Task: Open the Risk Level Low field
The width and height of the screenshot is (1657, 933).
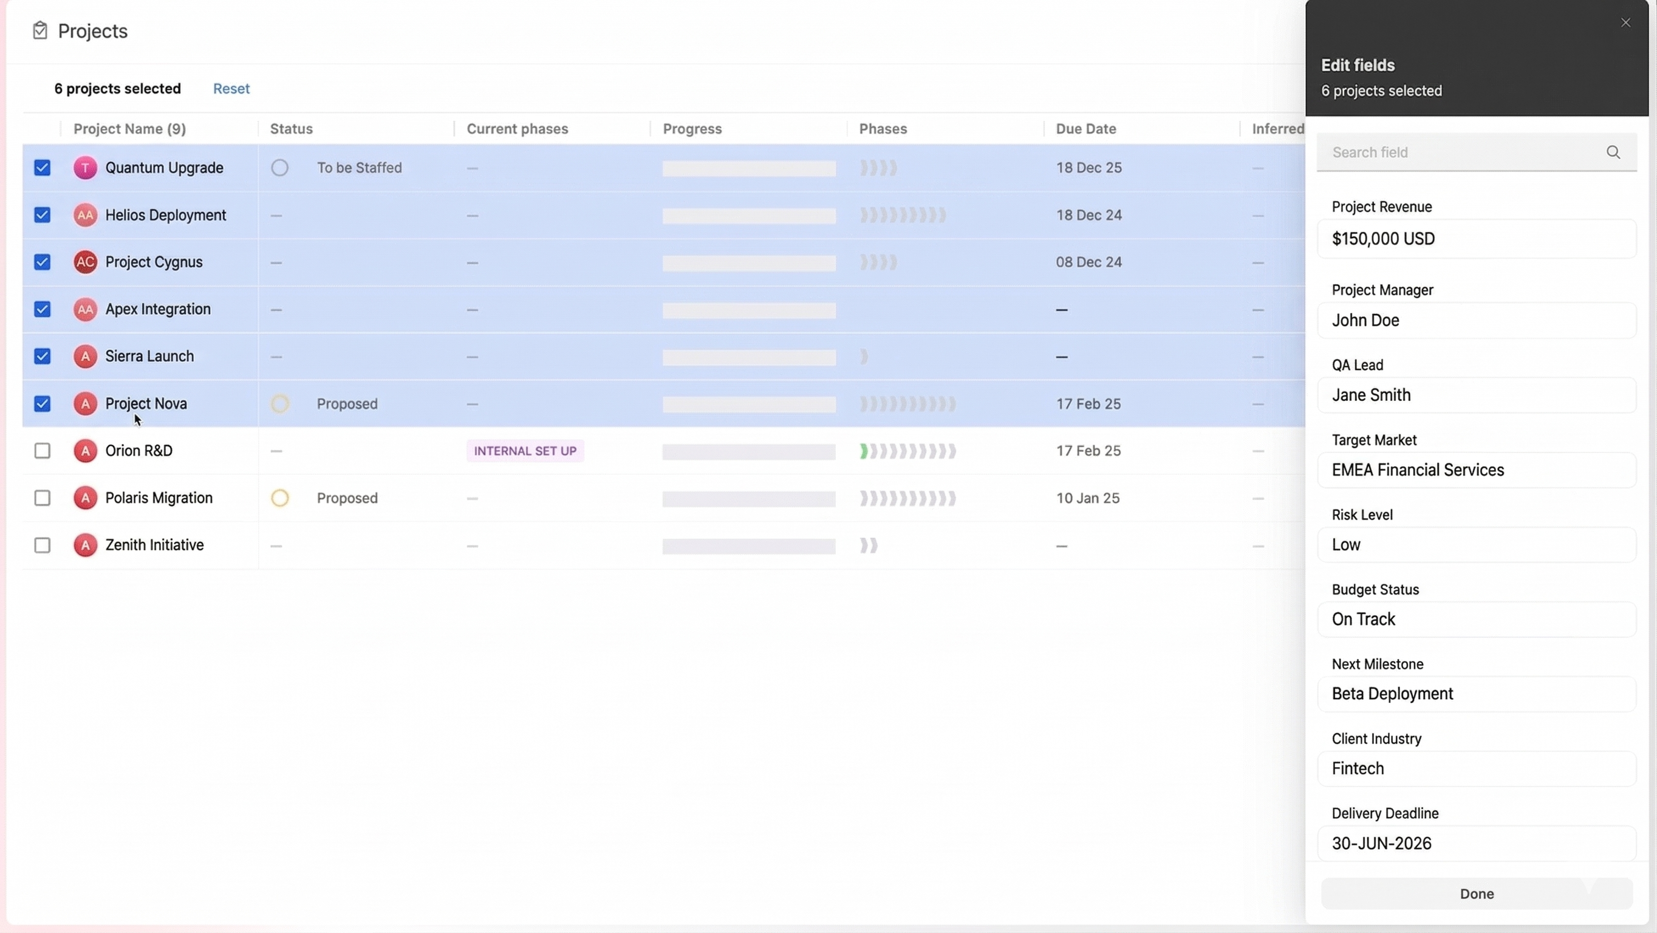Action: coord(1476,544)
